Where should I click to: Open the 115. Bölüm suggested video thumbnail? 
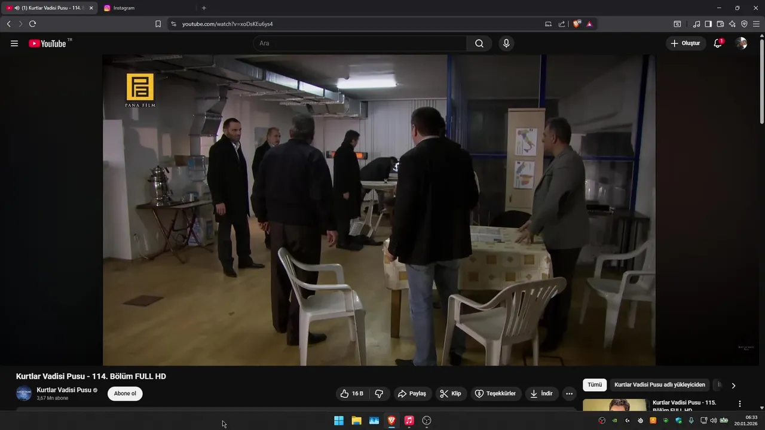(x=614, y=406)
